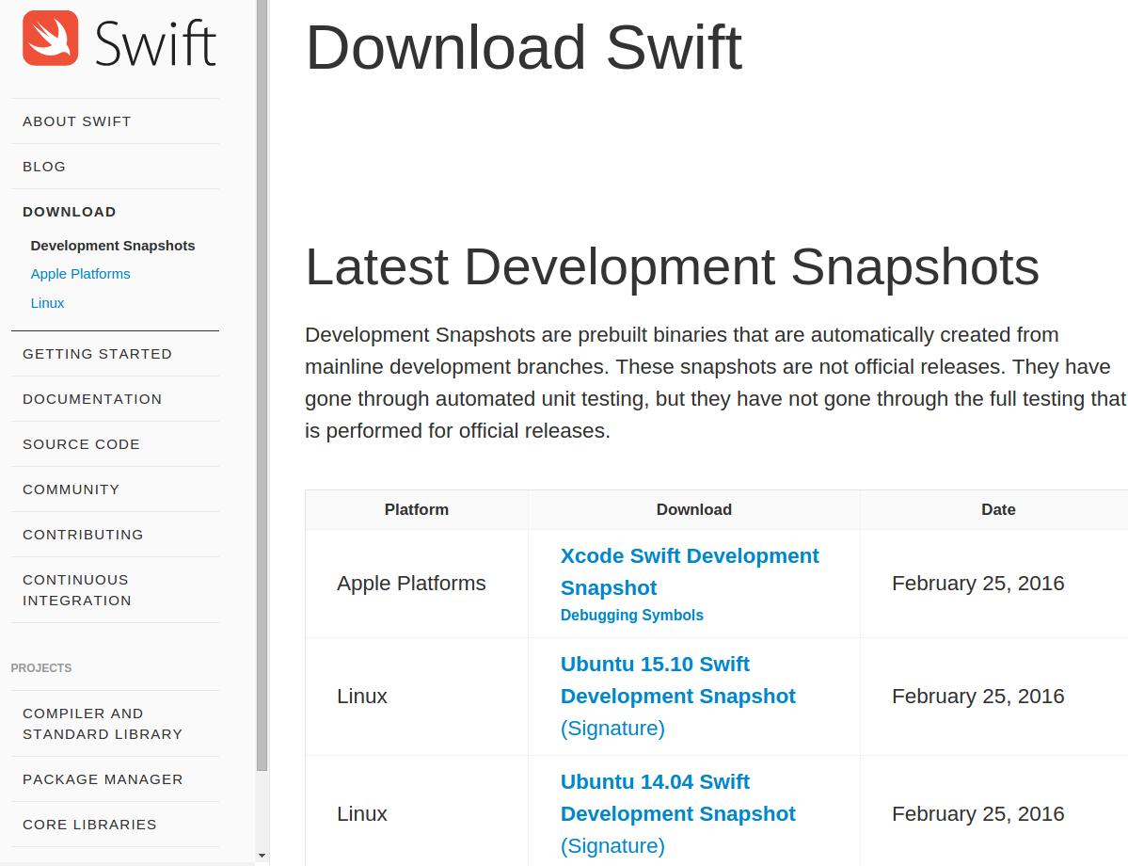This screenshot has width=1128, height=866.
Task: Click the Download column header
Action: click(x=694, y=509)
